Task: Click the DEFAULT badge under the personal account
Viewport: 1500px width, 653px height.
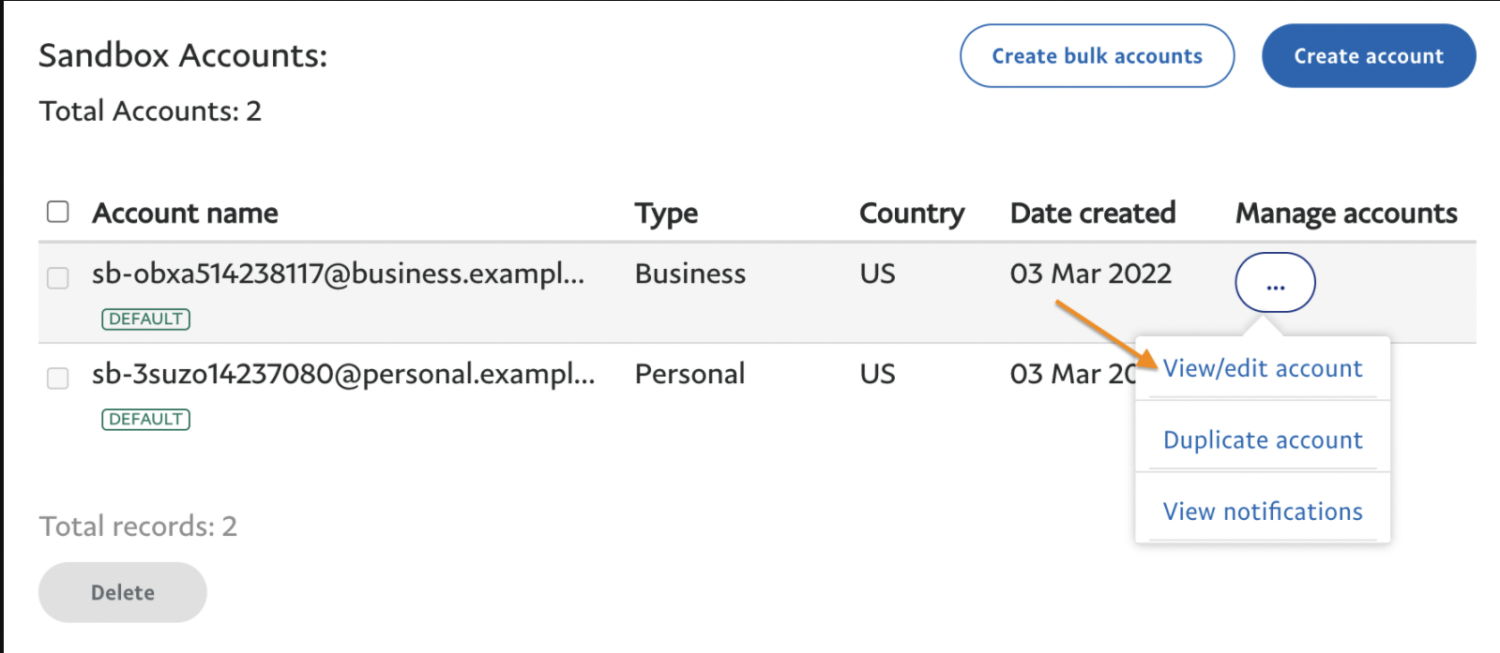Action: pyautogui.click(x=145, y=420)
